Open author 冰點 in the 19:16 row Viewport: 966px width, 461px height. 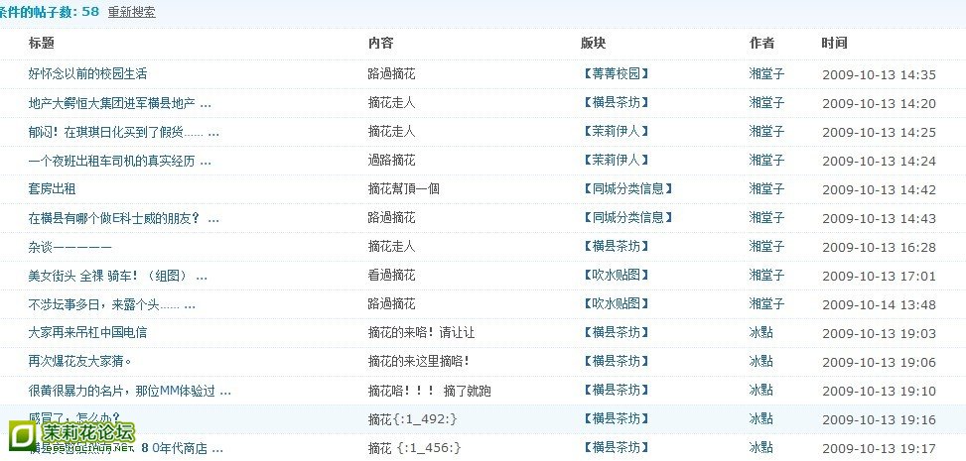pos(760,418)
